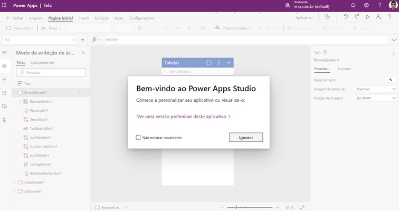399x211 pixels.
Task: Open the Imagem de plano de fundo dropdown
Action: 376,89
